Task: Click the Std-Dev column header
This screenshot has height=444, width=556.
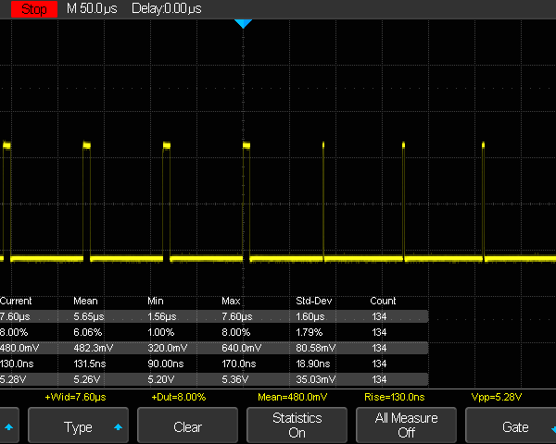Action: tap(314, 301)
